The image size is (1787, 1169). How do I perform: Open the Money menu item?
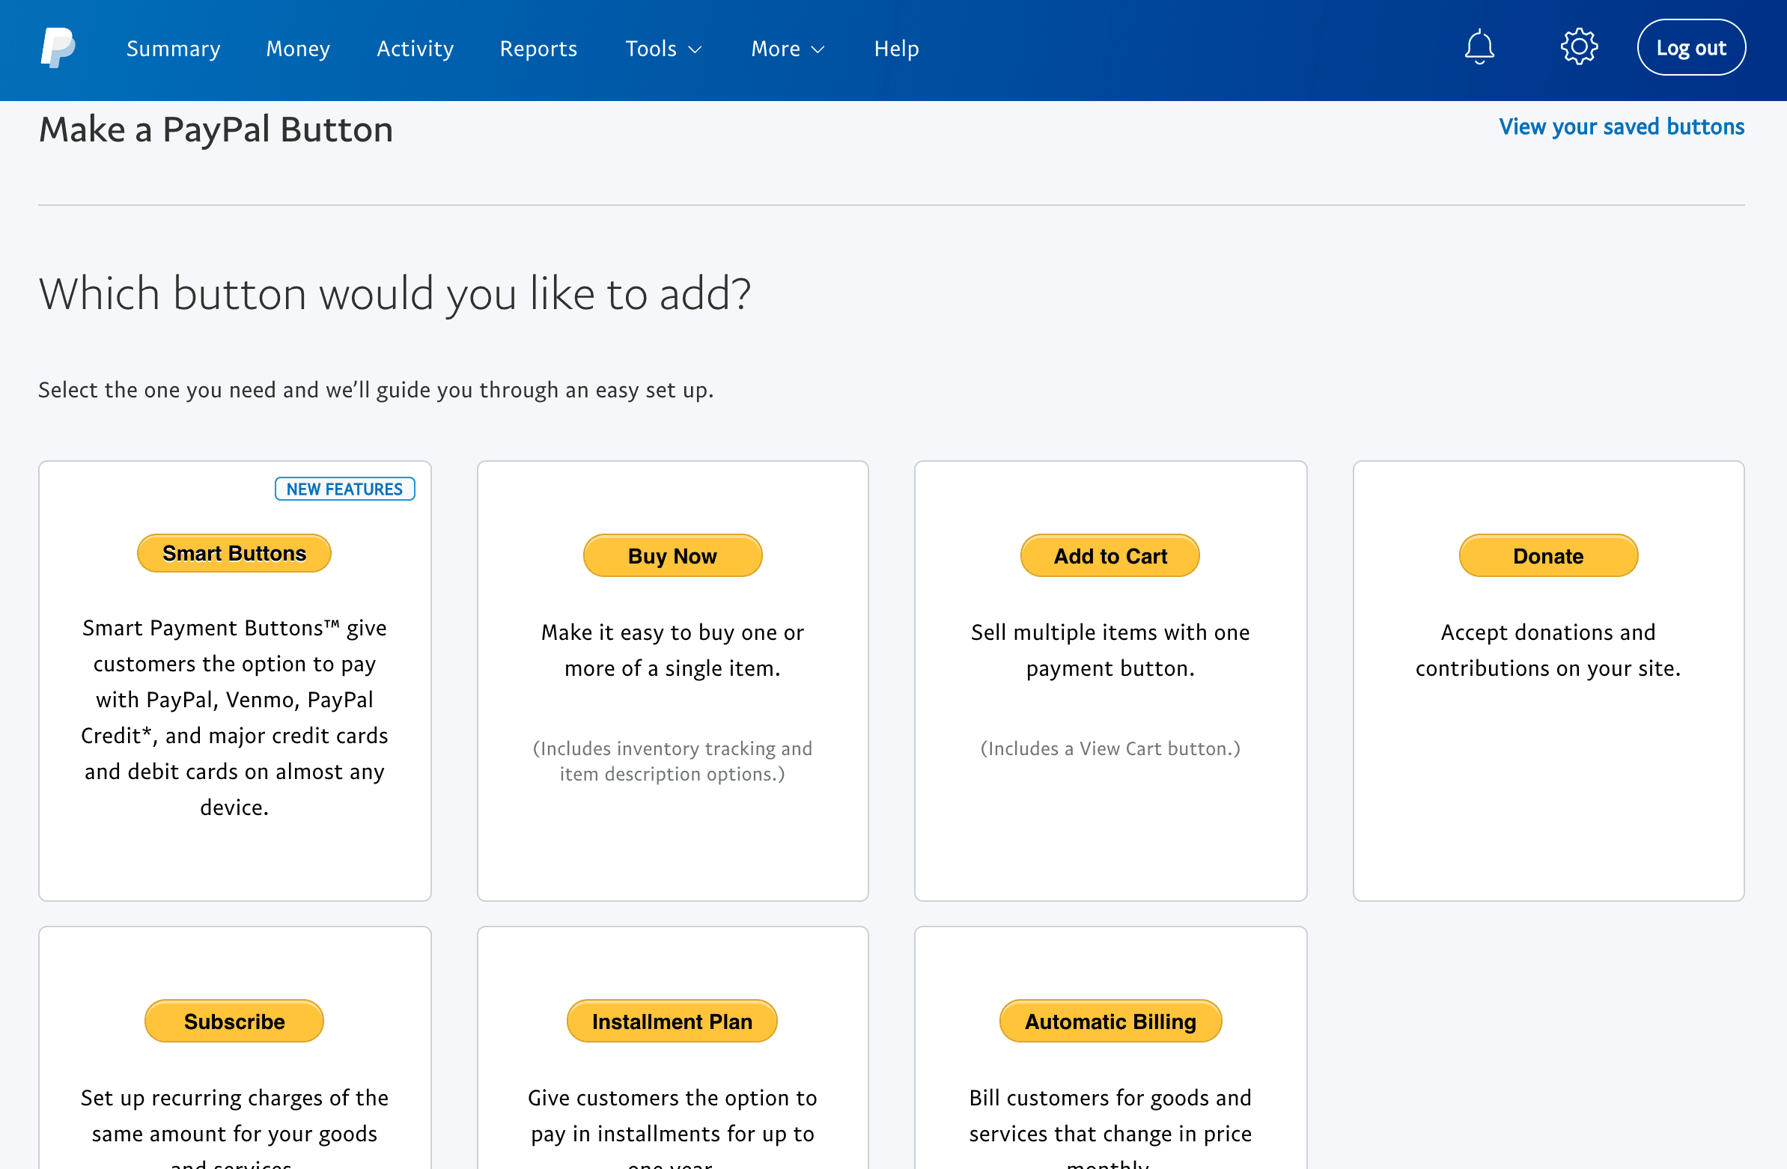[x=298, y=49]
